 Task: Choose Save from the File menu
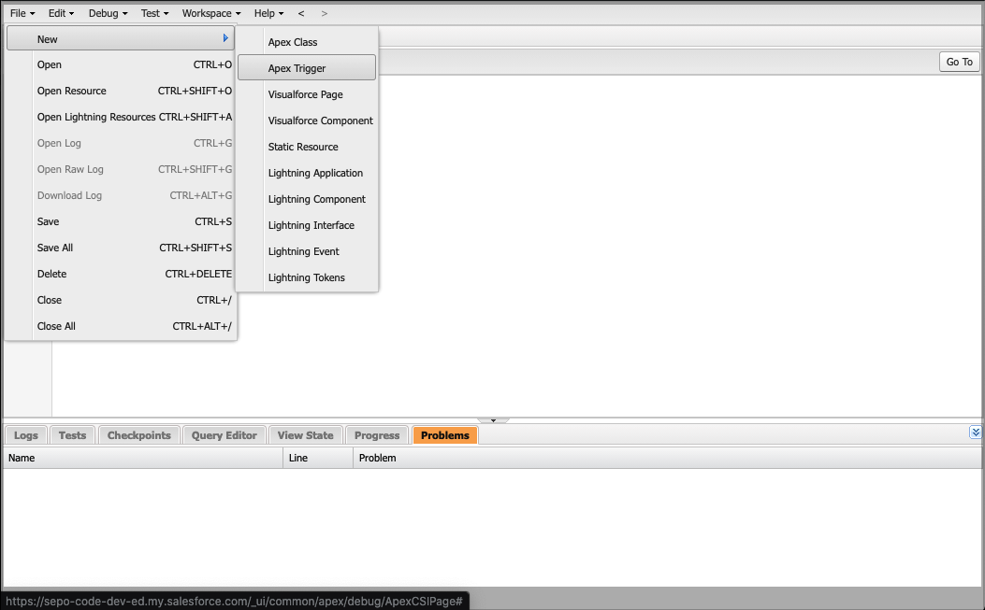121,221
